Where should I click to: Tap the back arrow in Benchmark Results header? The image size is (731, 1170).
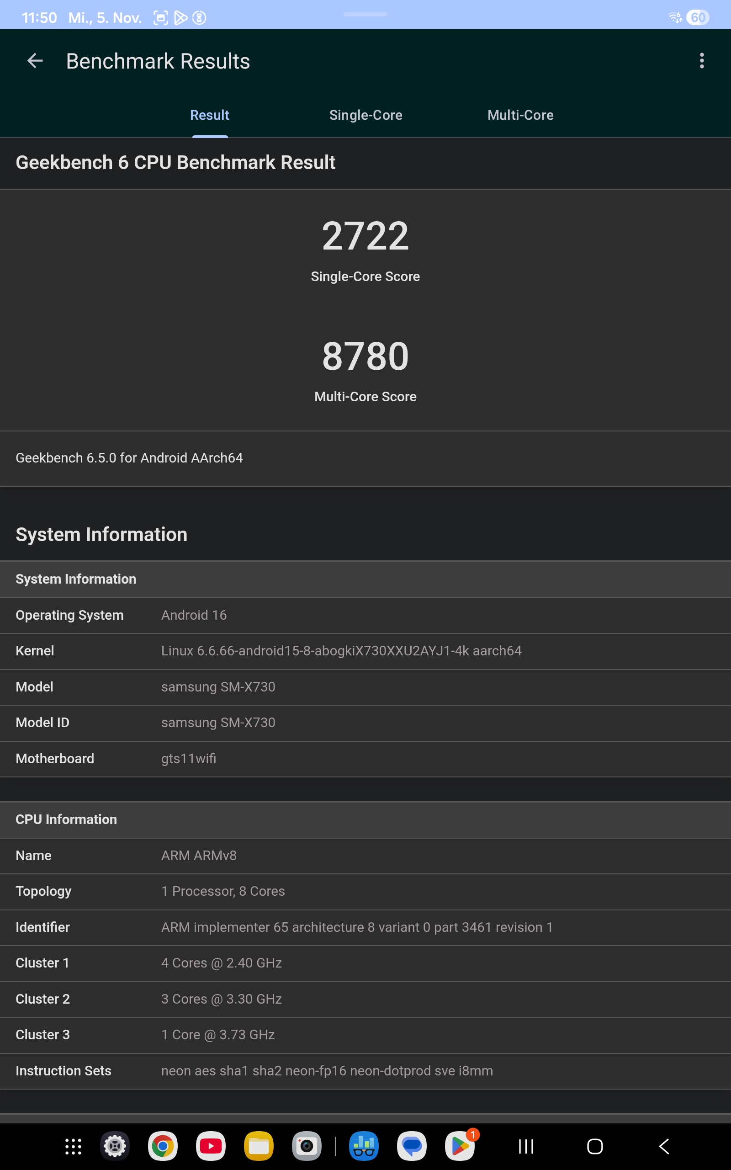(x=35, y=61)
